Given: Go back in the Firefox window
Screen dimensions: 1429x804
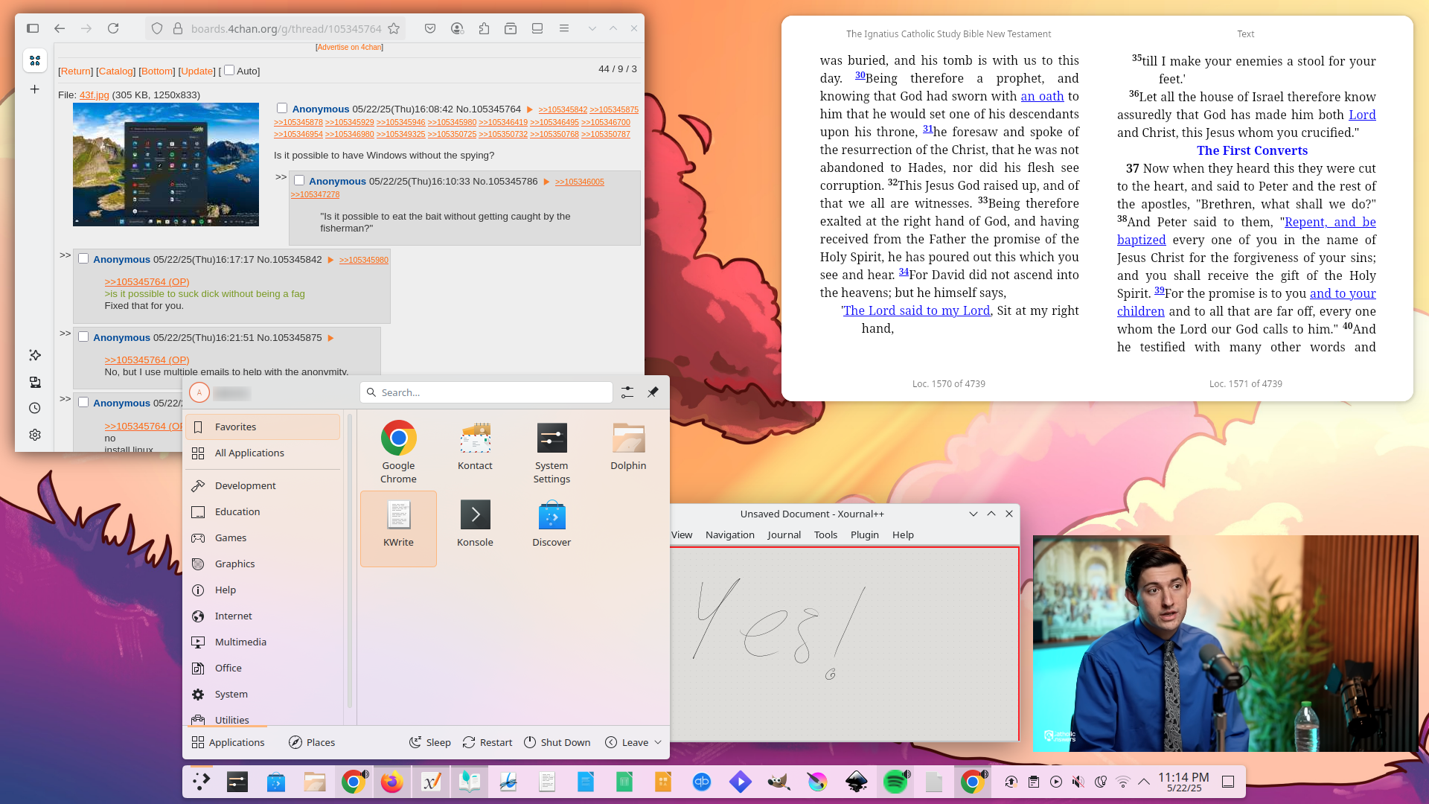Looking at the screenshot, I should tap(60, 28).
